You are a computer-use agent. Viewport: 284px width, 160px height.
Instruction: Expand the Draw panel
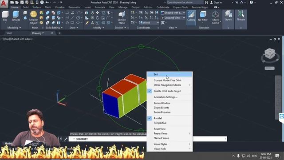click(74, 28)
